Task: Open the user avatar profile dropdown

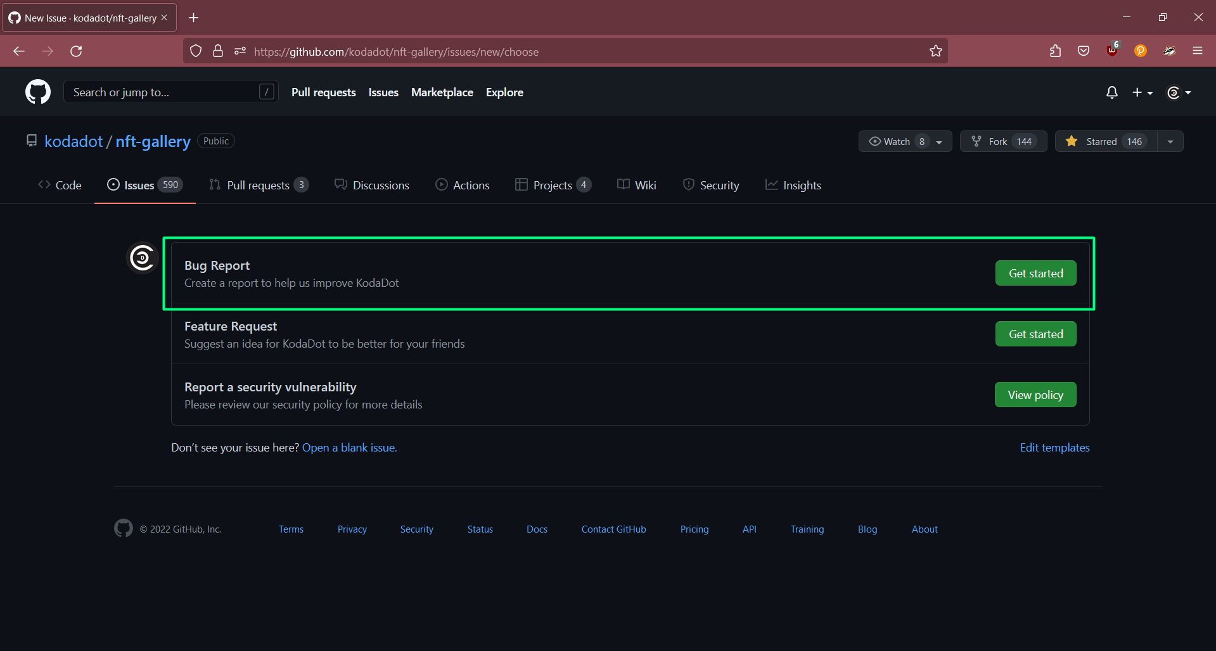Action: [x=1179, y=92]
